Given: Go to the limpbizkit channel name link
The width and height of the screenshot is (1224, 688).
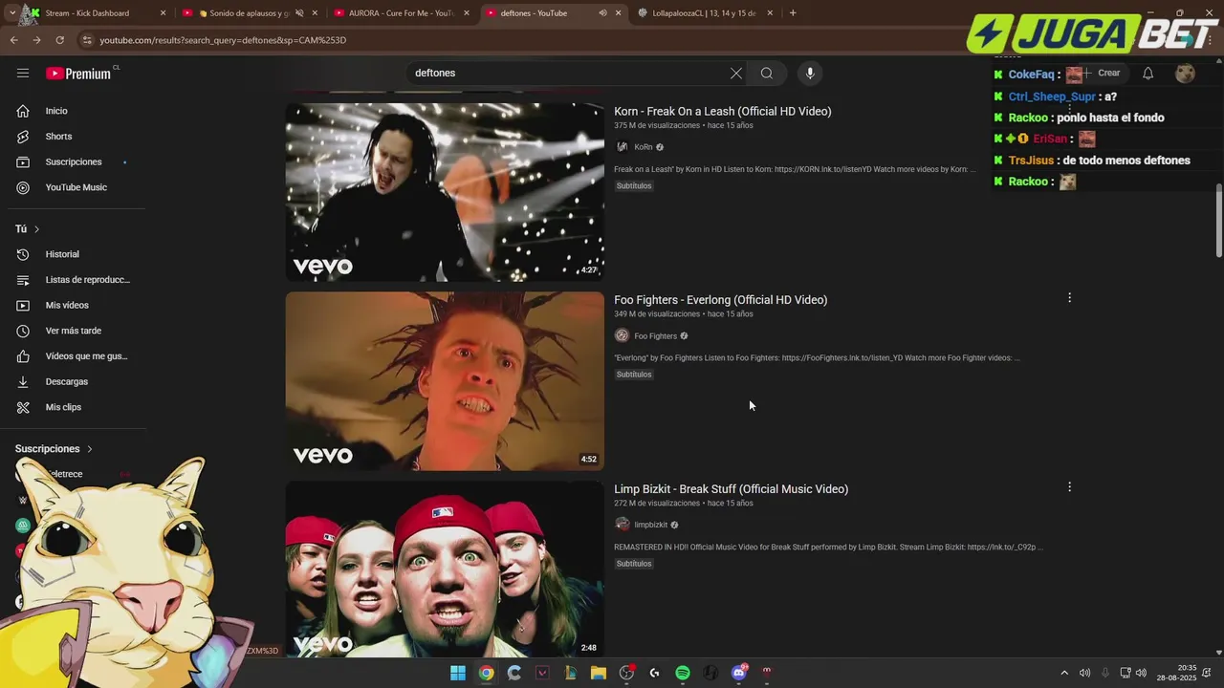Looking at the screenshot, I should (651, 525).
